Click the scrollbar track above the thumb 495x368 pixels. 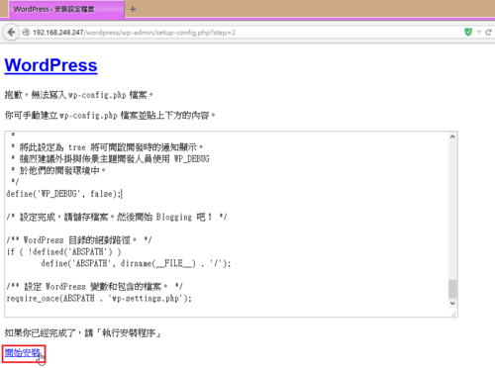tap(452, 210)
